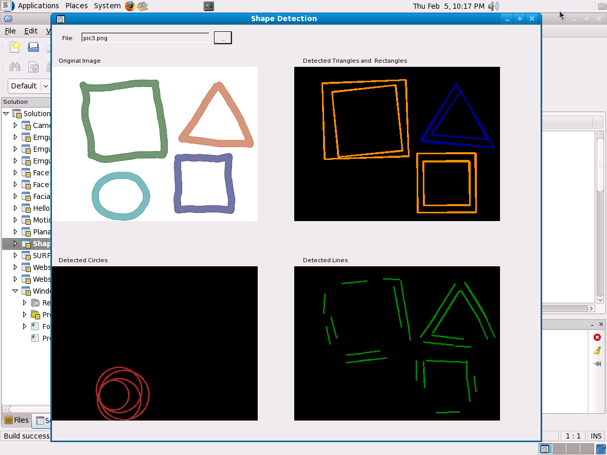The height and width of the screenshot is (455, 607).
Task: Click the right panel dropdown arrow
Action: (x=597, y=122)
